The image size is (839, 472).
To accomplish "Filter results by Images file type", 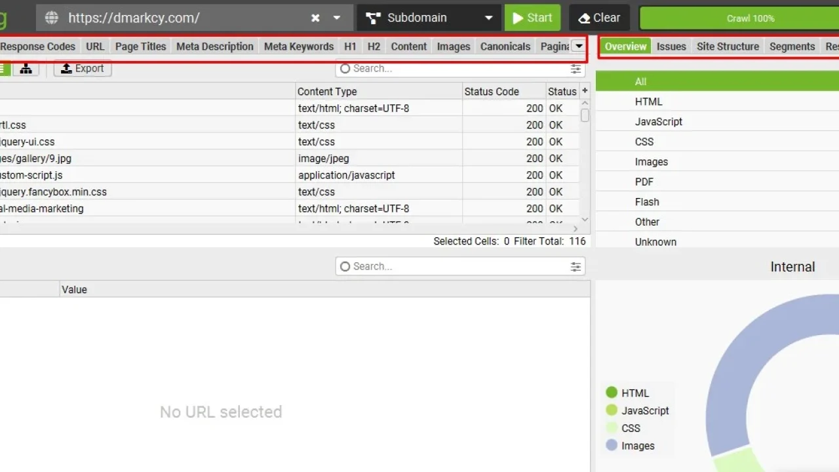I will pyautogui.click(x=652, y=161).
